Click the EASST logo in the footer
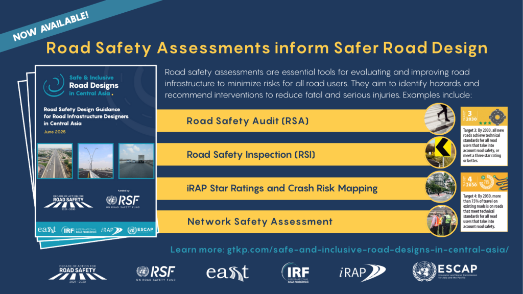Image resolution: width=523 pixels, height=294 pixels. (x=227, y=273)
